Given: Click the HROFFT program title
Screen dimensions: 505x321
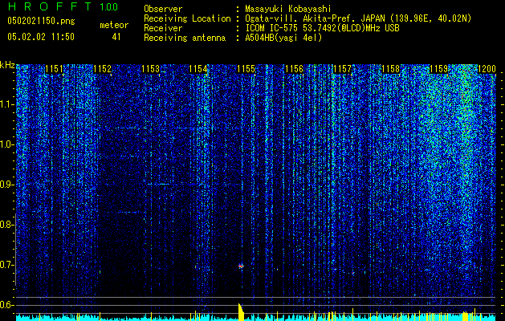Looking at the screenshot, I should coord(50,6).
